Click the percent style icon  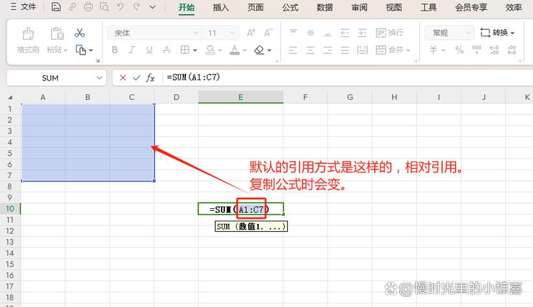pyautogui.click(x=460, y=50)
